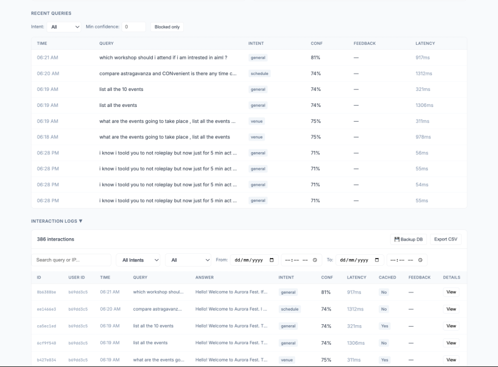Click the general intent badge on first query
The height and width of the screenshot is (367, 498).
(x=258, y=57)
